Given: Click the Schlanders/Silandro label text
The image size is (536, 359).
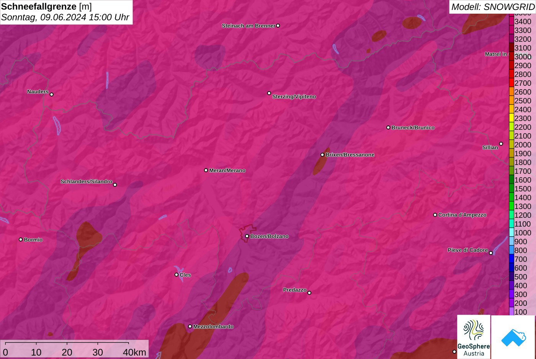Looking at the screenshot, I should 87,181.
